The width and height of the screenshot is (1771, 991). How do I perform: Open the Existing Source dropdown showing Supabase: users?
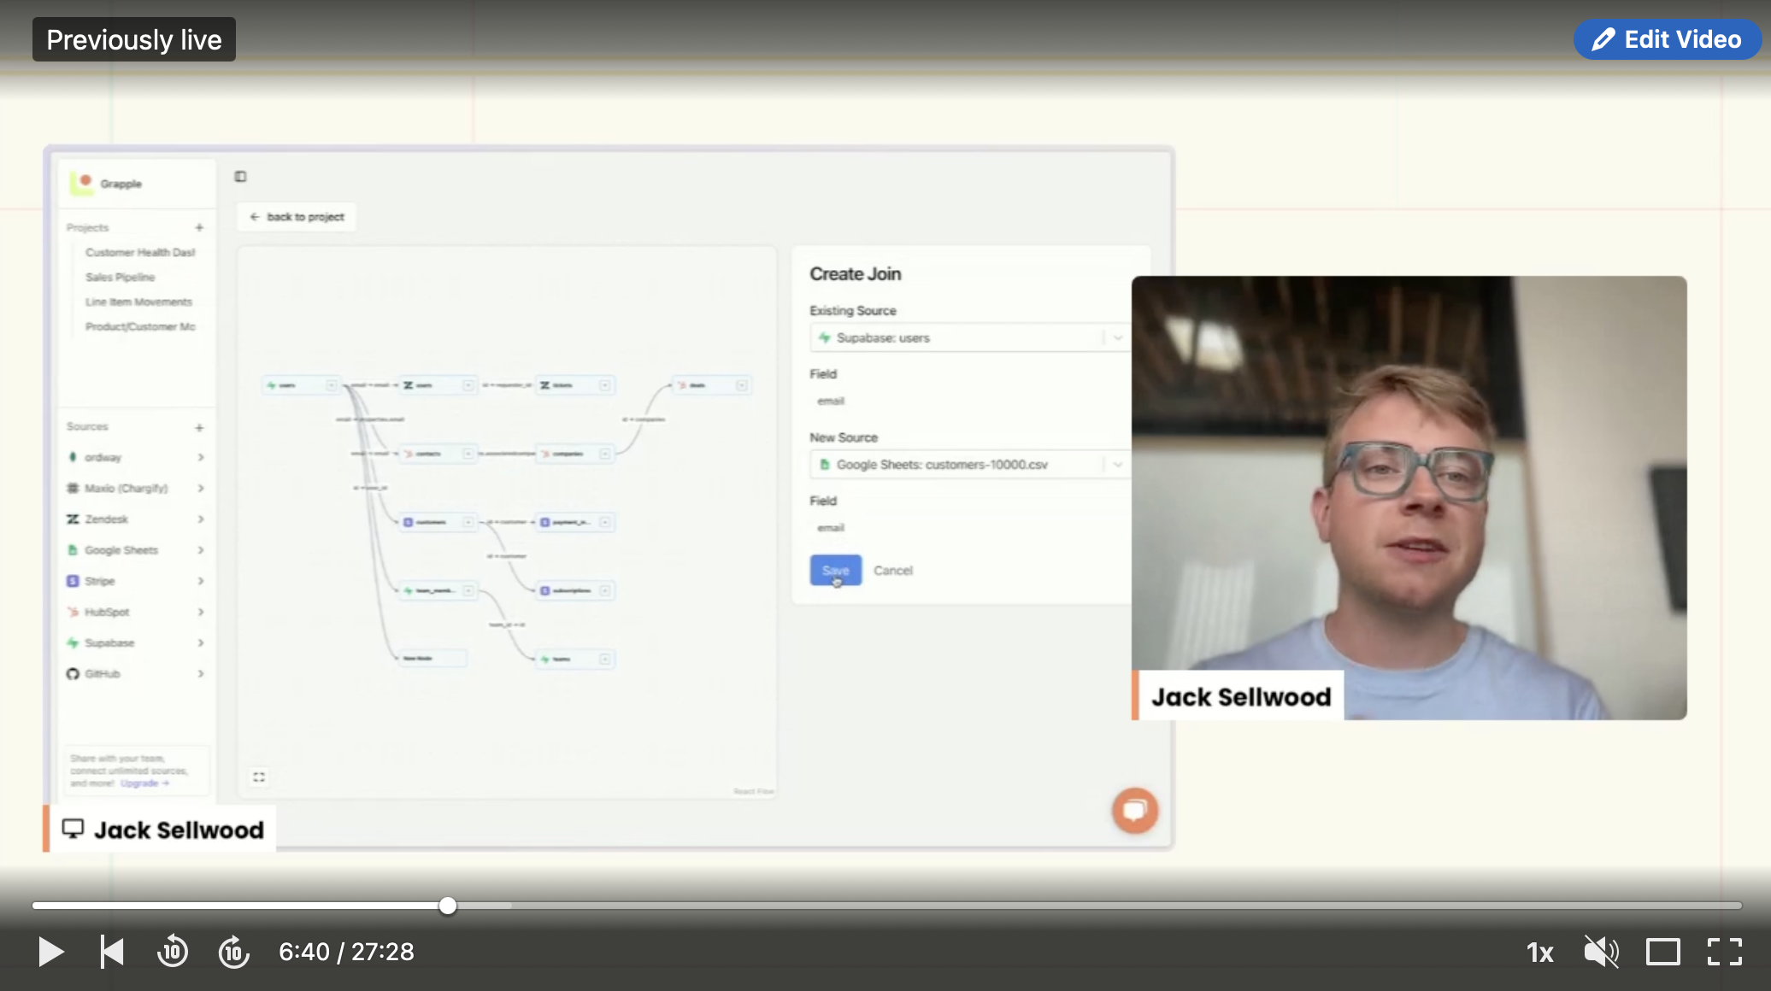[x=1116, y=337]
